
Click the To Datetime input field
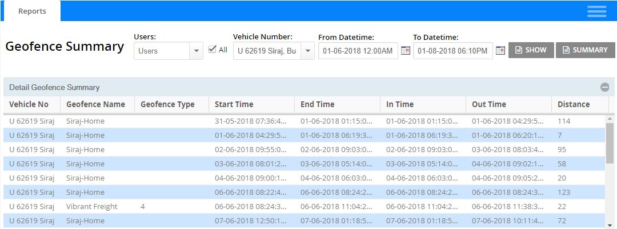tap(452, 51)
